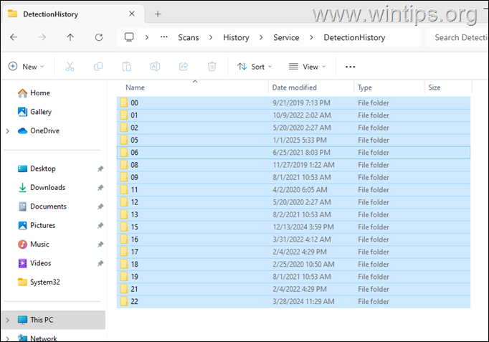Navigate to Service in breadcrumb
The width and height of the screenshot is (489, 342).
pos(286,37)
